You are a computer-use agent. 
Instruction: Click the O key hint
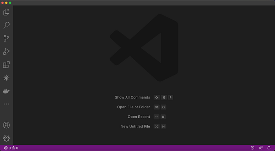(163, 107)
